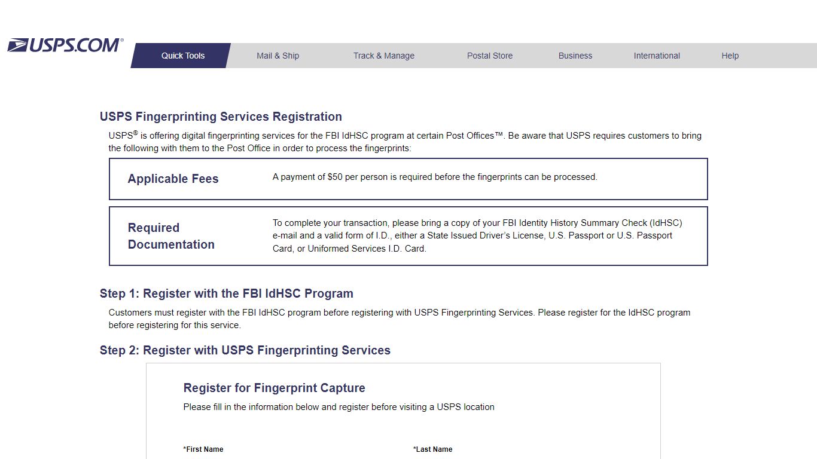Open the Help menu
Screen dimensions: 817x459
tap(730, 56)
